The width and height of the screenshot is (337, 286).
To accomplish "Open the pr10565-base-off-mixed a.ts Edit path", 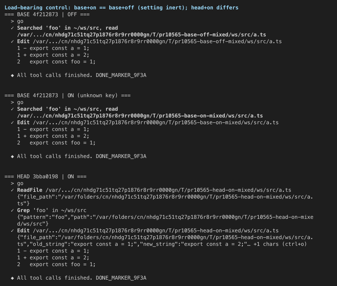I will [157, 41].
